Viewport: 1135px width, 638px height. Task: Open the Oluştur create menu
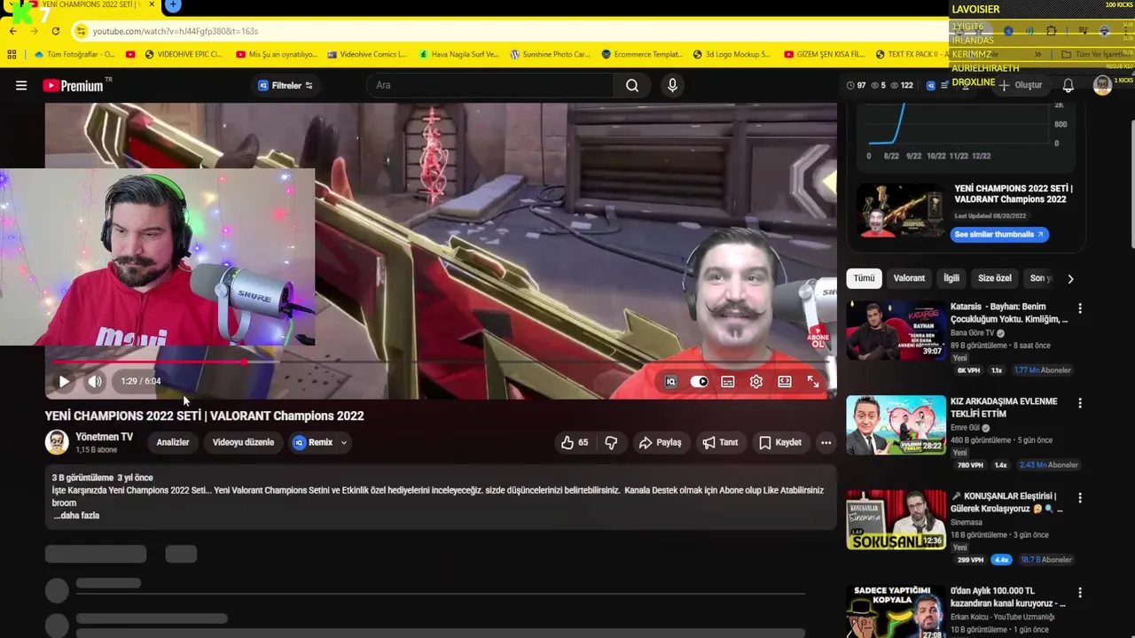click(1021, 85)
